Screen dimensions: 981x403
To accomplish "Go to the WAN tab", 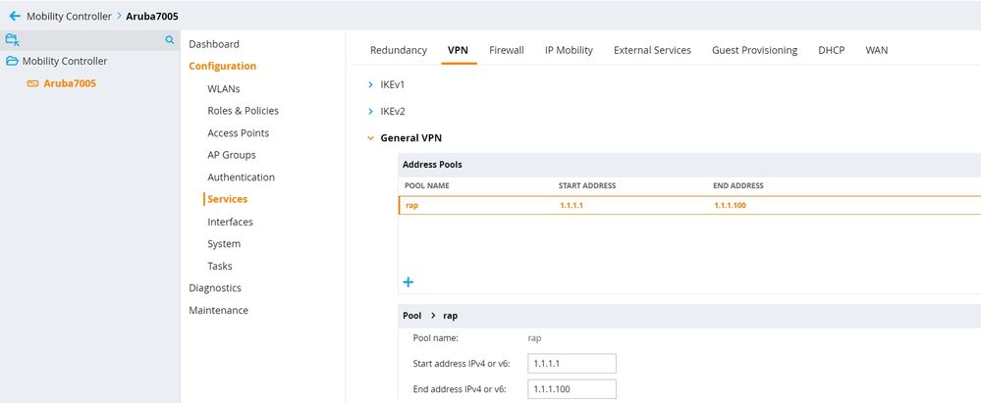I will coord(877,50).
